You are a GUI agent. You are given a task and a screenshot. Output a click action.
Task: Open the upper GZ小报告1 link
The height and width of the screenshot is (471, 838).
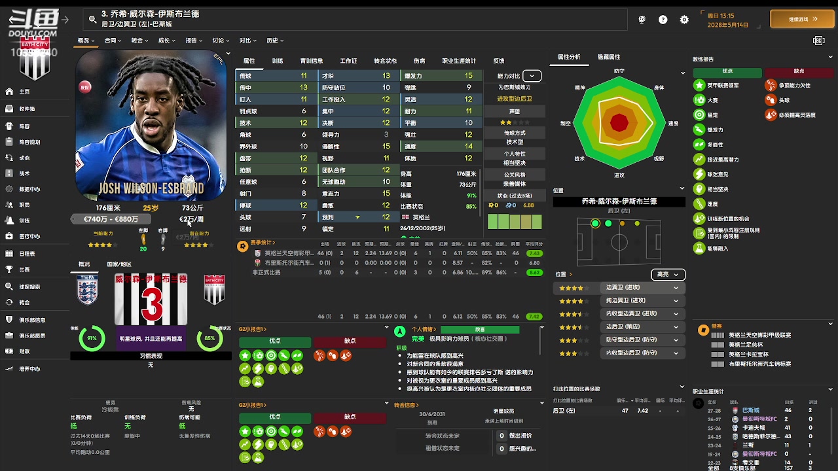coord(253,329)
